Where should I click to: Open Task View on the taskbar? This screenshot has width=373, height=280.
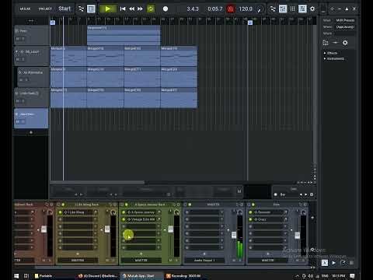(x=26, y=276)
